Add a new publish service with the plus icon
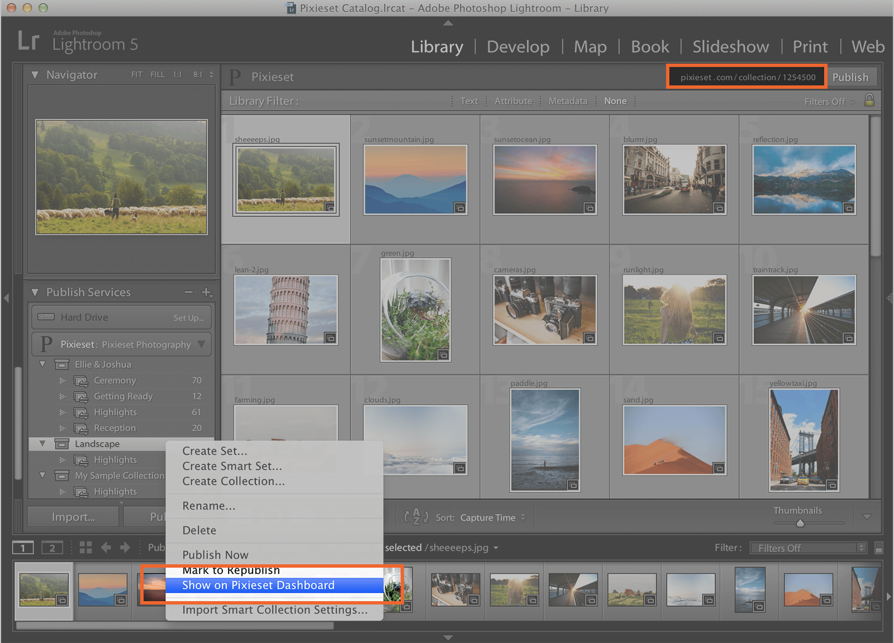The height and width of the screenshot is (643, 894). click(x=207, y=292)
